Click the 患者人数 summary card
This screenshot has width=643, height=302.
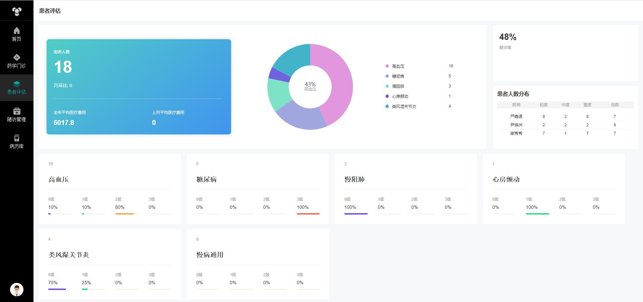click(139, 87)
